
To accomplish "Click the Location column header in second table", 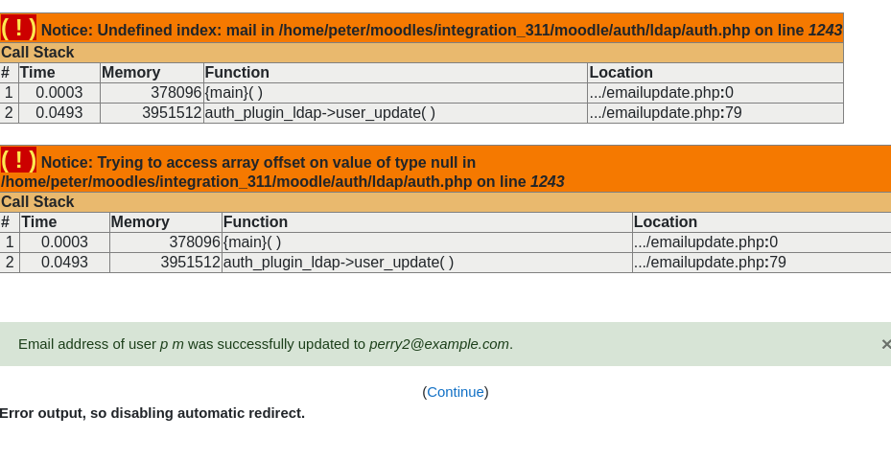I will 666,222.
